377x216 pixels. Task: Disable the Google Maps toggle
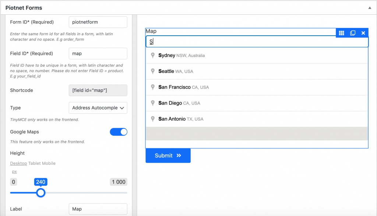119,132
